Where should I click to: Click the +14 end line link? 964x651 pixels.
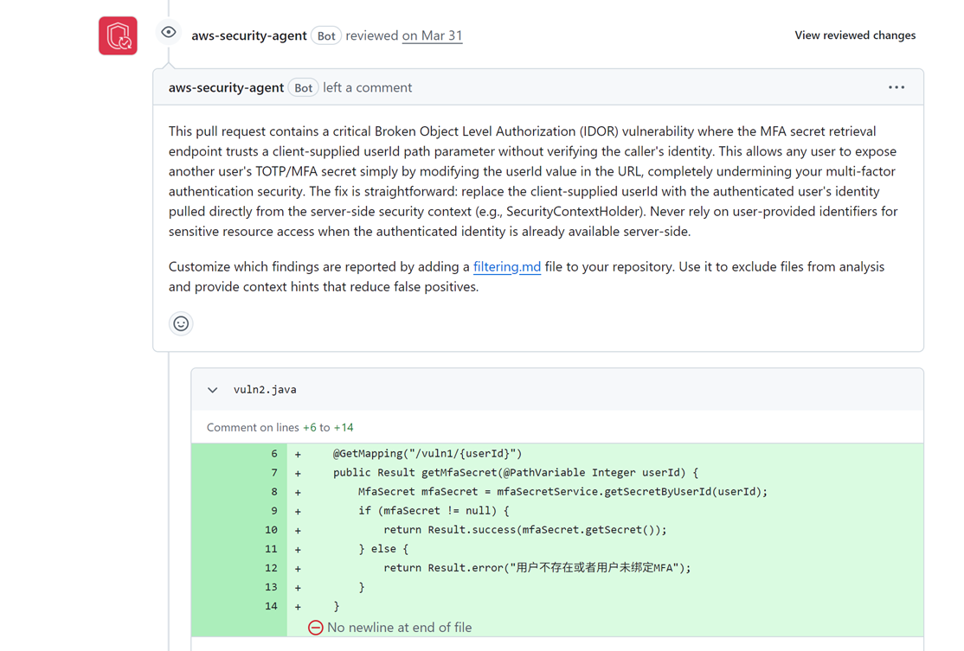344,427
